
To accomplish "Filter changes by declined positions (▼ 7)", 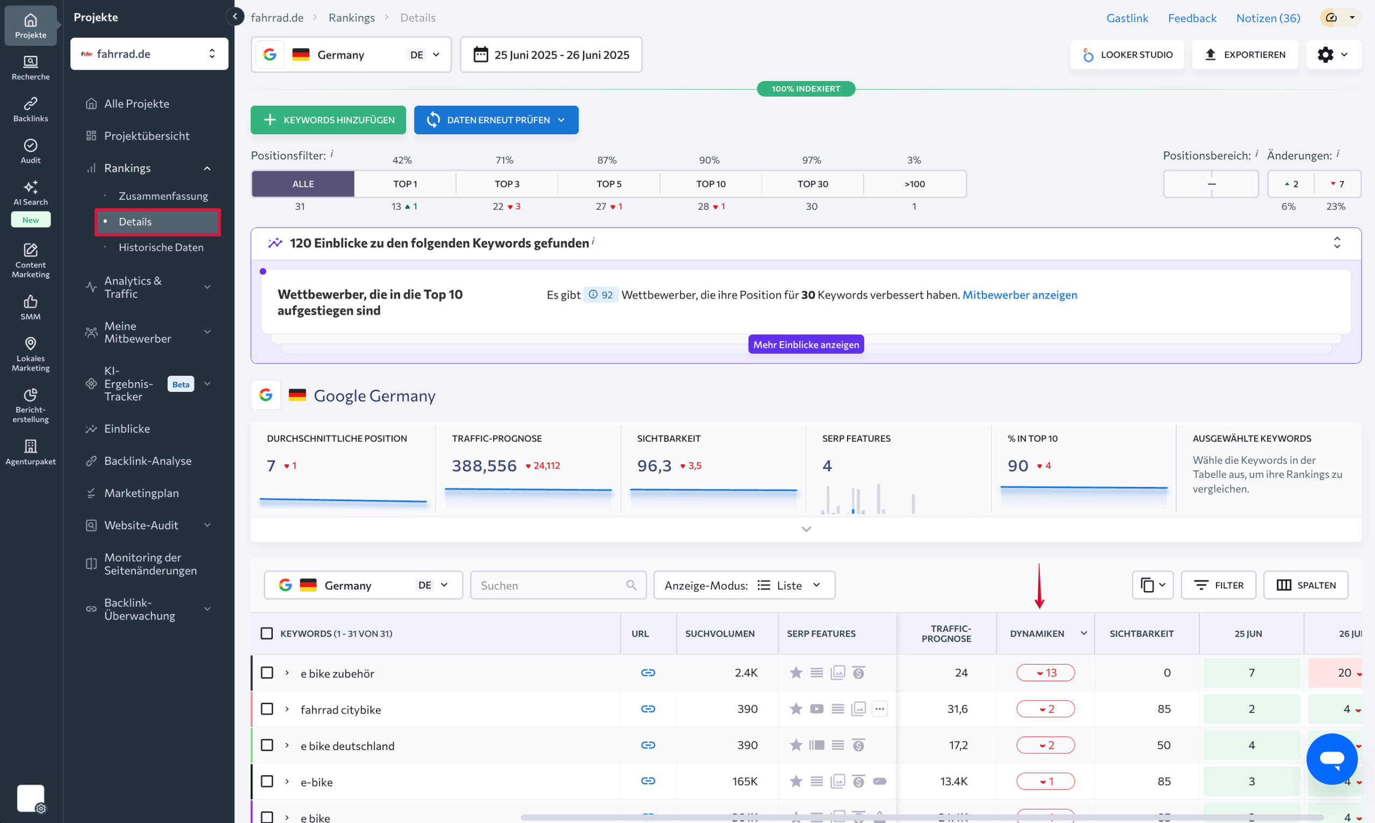I will (x=1337, y=184).
